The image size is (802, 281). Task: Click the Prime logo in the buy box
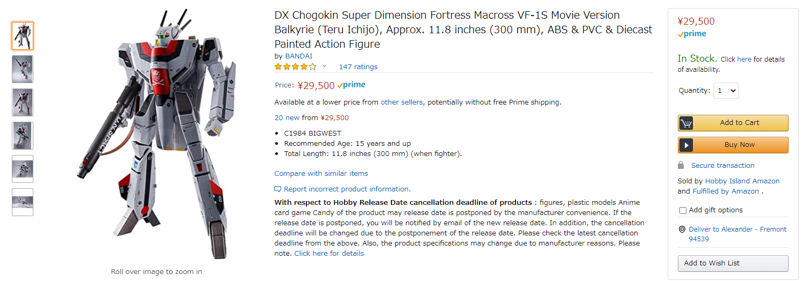point(692,34)
